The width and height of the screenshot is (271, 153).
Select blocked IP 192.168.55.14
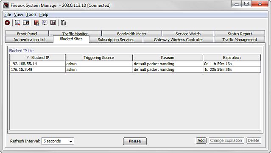[x=37, y=64]
